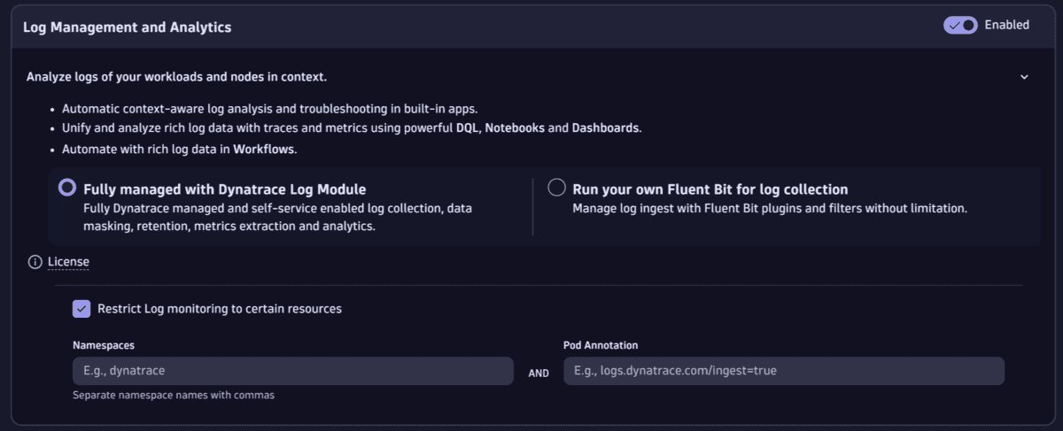Toggle the Enabled switch off

point(960,25)
